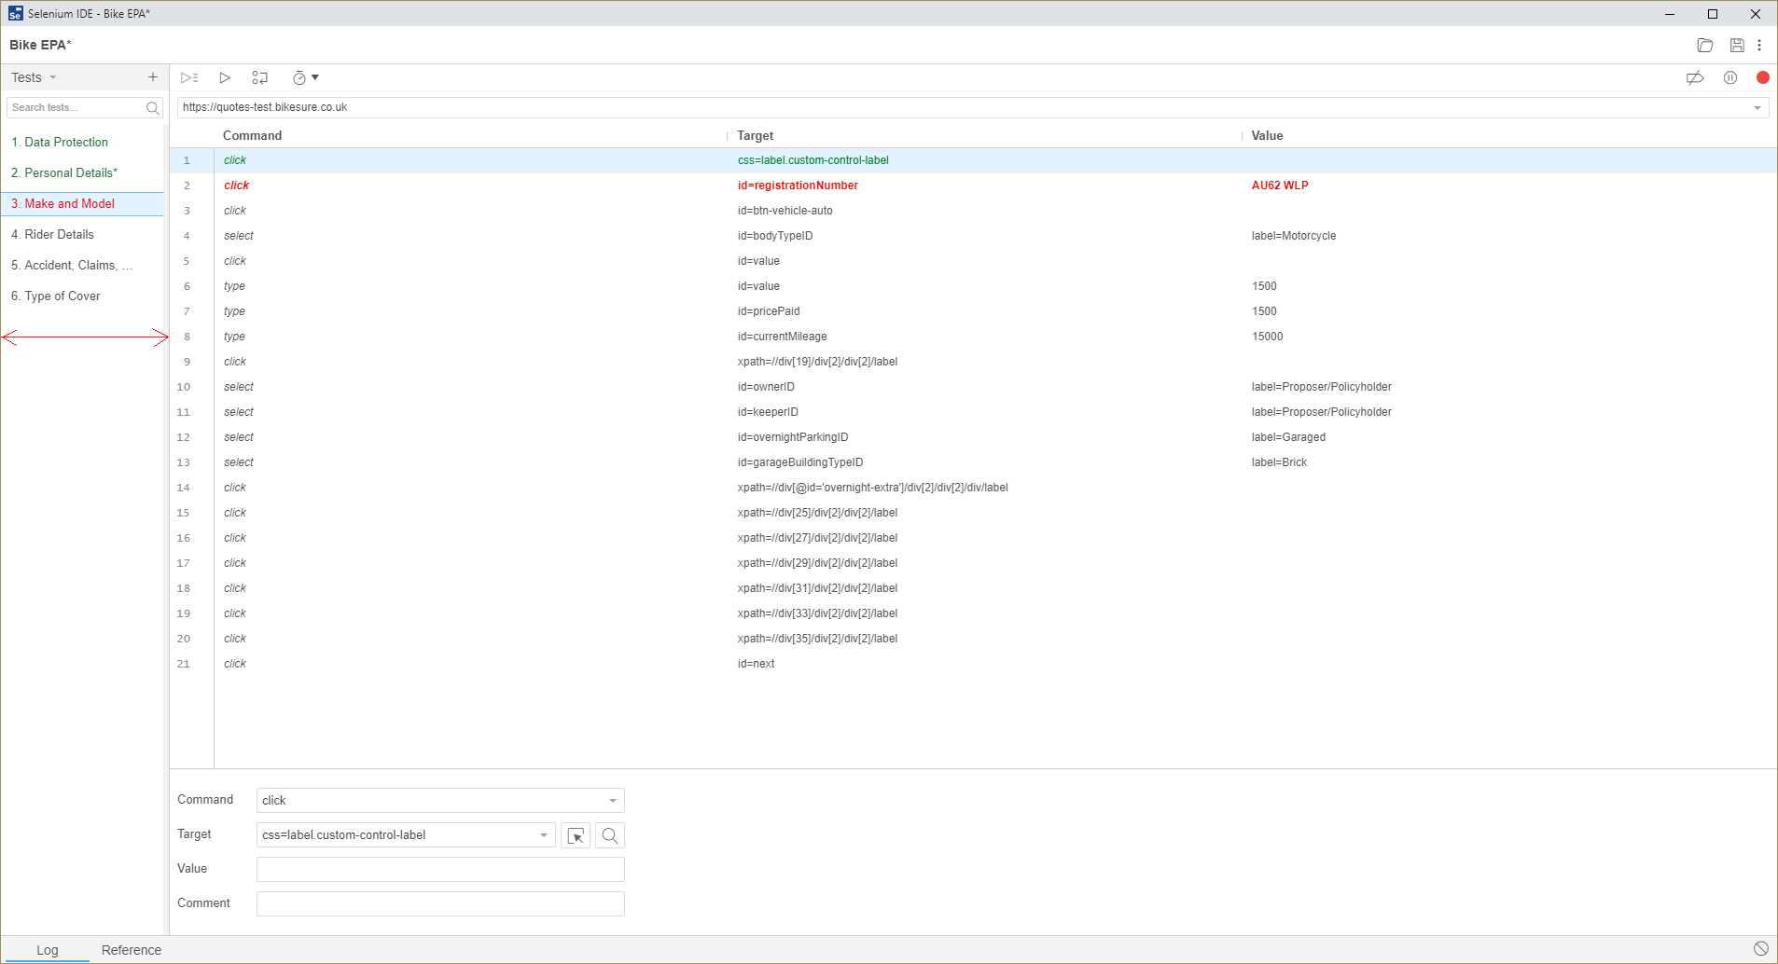Viewport: 1778px width, 964px height.
Task: Open the three-dot options menu
Action: (x=1761, y=45)
